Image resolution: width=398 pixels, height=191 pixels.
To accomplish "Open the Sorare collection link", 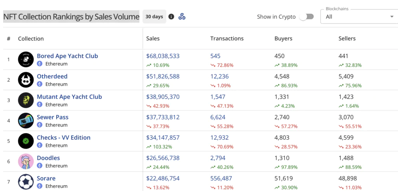I will (46, 178).
